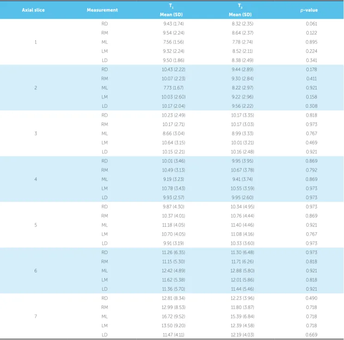This screenshot has height=340, width=344.
Task: Click the T2 value '8.32 (2.35)'
Action: click(243, 23)
